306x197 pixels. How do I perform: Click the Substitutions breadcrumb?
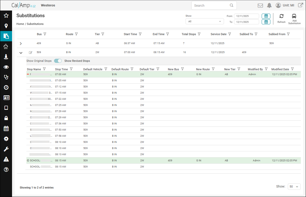(x=35, y=24)
